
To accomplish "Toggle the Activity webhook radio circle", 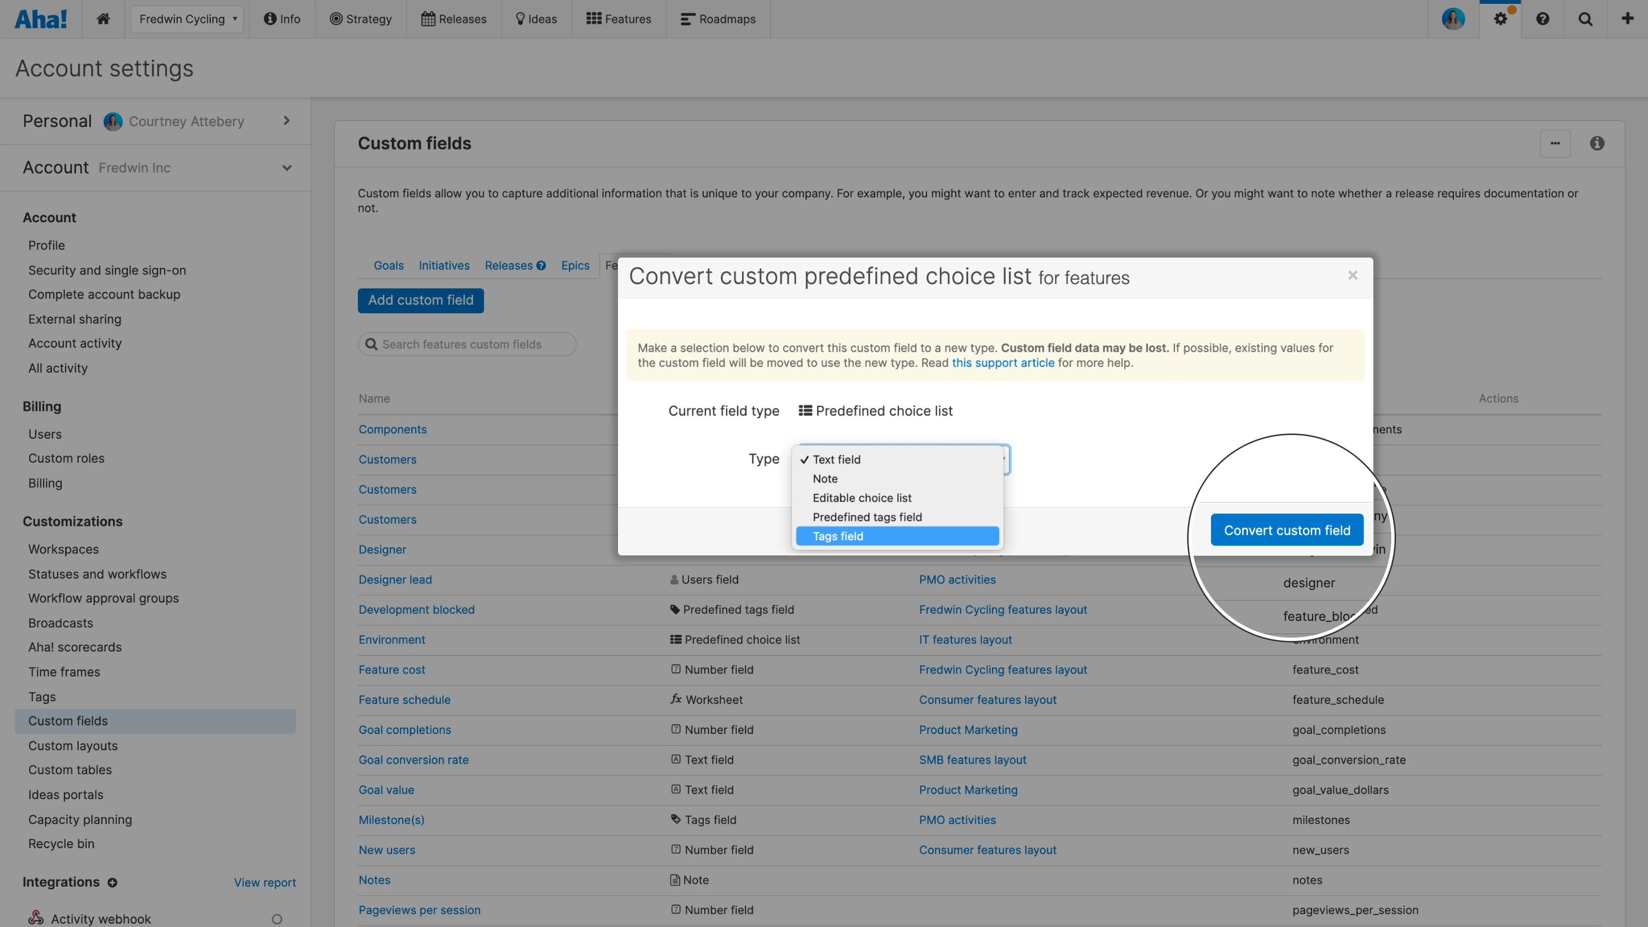I will tap(276, 919).
